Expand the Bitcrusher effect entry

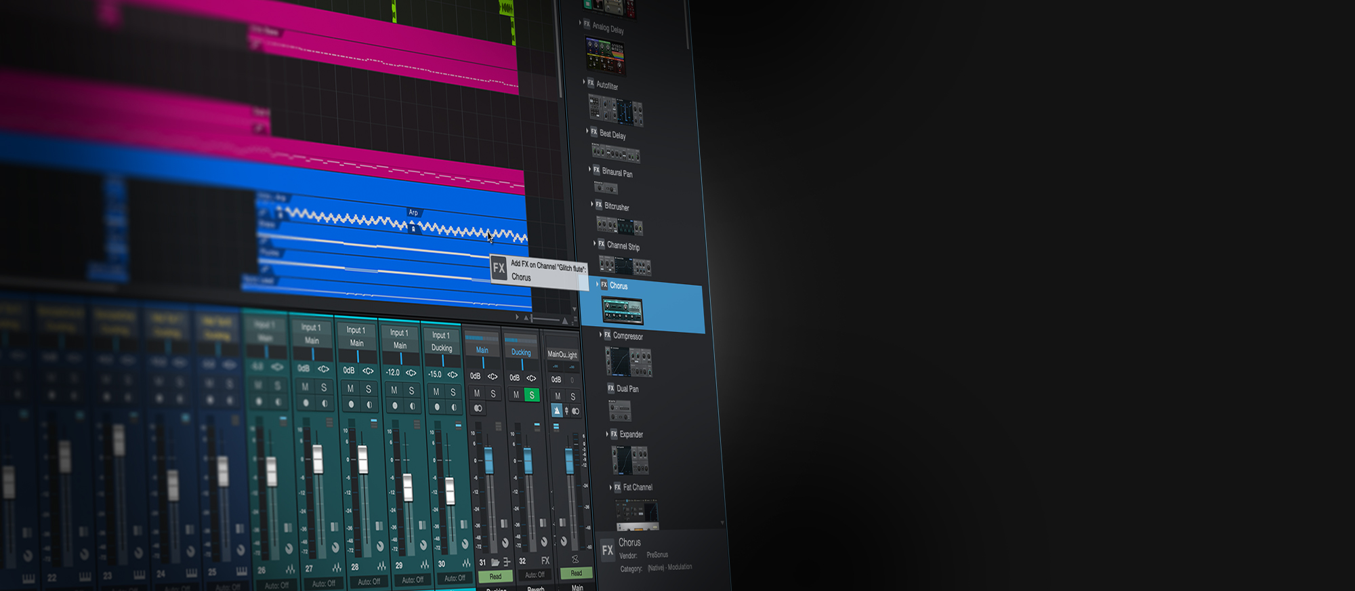(592, 203)
